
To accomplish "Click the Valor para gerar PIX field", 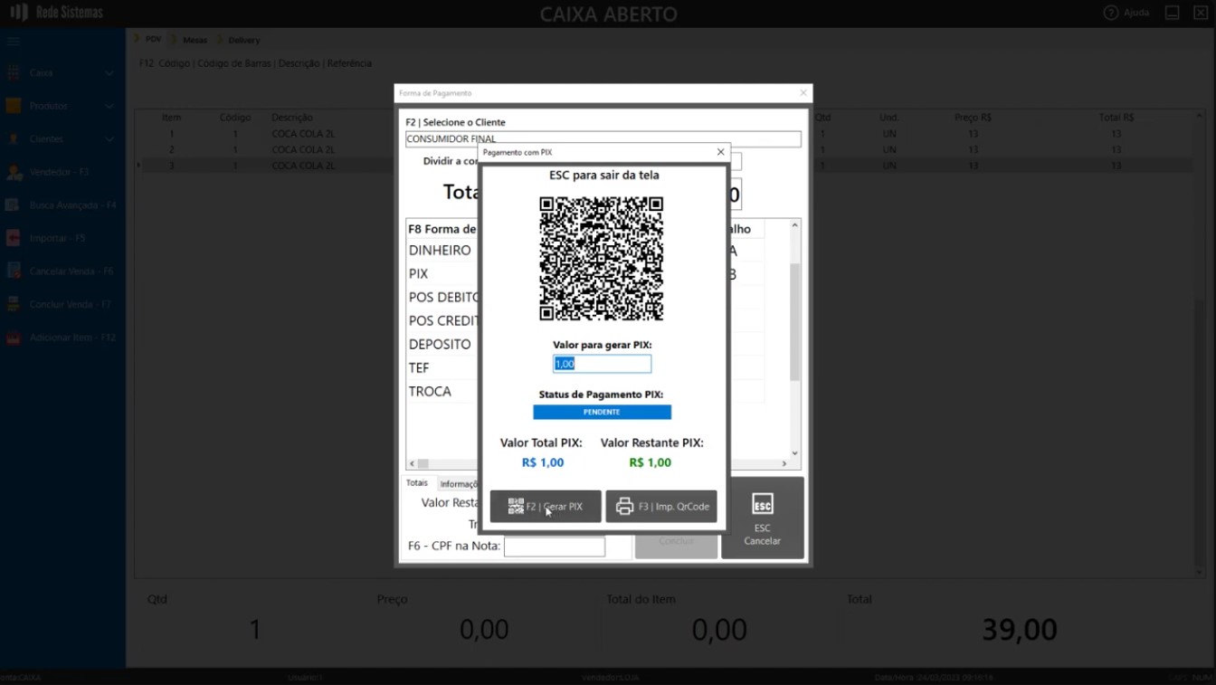I will 602,364.
